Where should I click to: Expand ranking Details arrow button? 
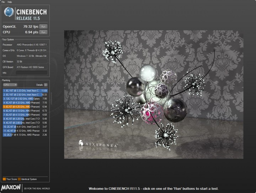coord(46,85)
